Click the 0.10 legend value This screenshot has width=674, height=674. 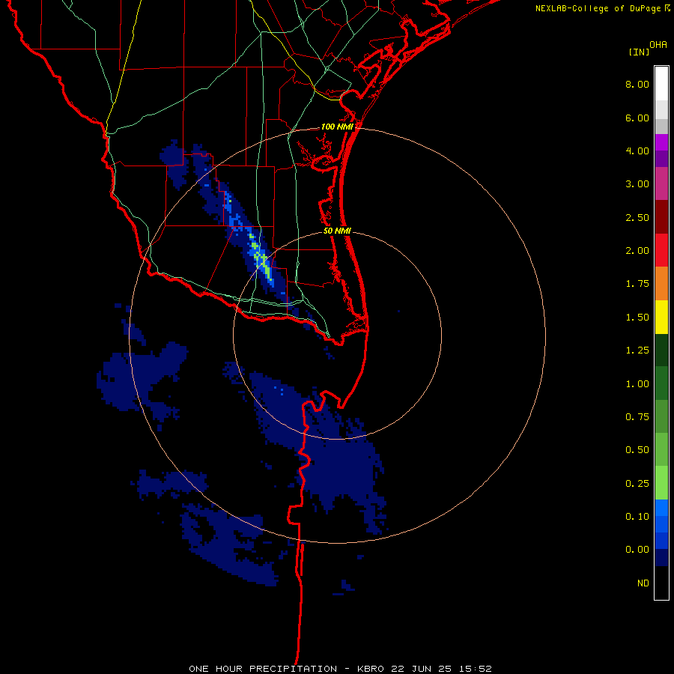[x=637, y=517]
